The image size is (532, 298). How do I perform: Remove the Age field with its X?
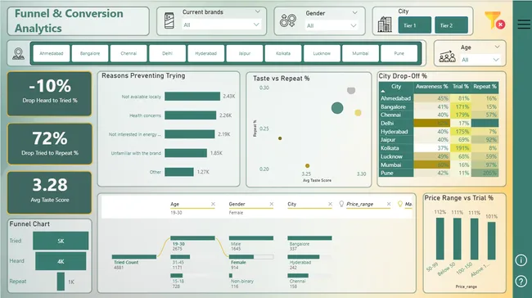213,204
